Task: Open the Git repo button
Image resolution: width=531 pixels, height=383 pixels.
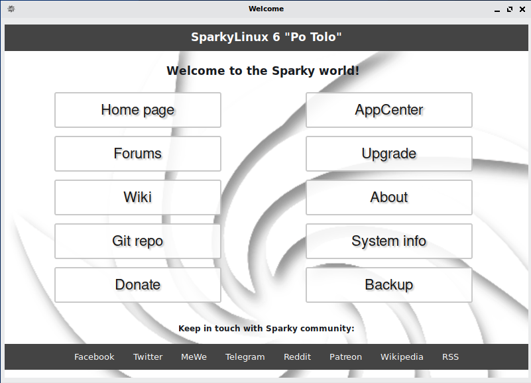Action: click(x=137, y=241)
